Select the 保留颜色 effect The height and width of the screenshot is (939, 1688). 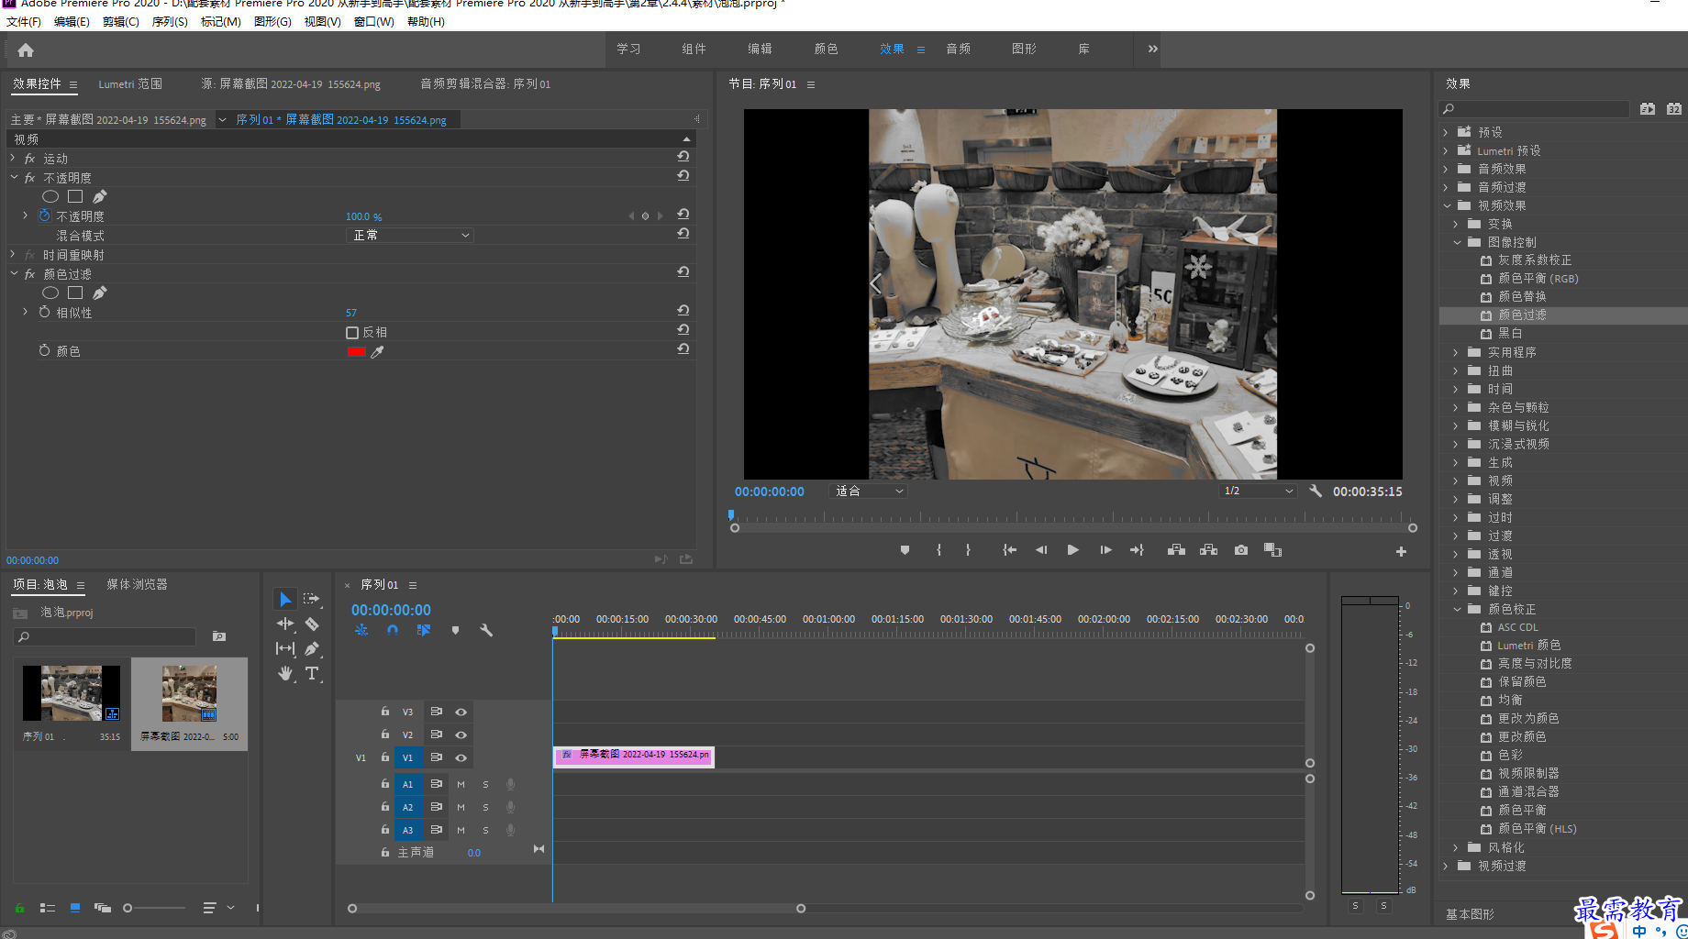1522,681
